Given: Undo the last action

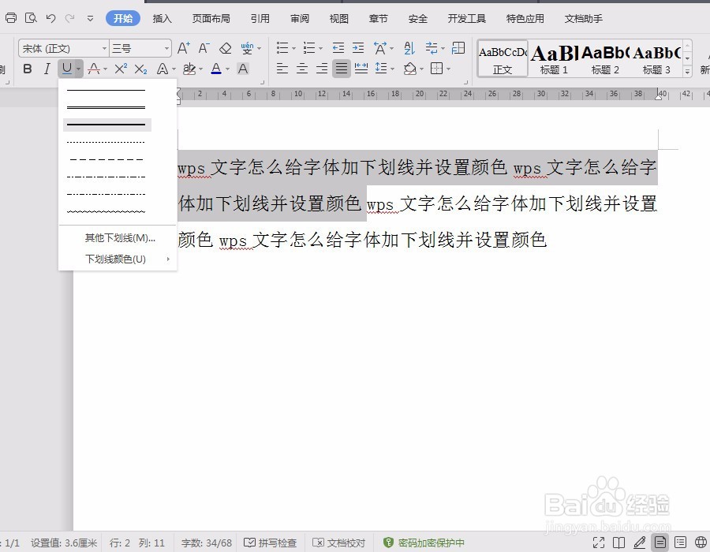Looking at the screenshot, I should pyautogui.click(x=50, y=18).
